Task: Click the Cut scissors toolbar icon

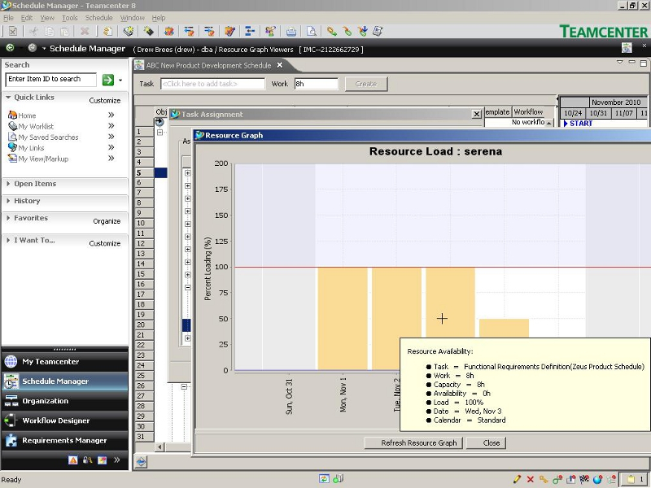Action: (33, 31)
